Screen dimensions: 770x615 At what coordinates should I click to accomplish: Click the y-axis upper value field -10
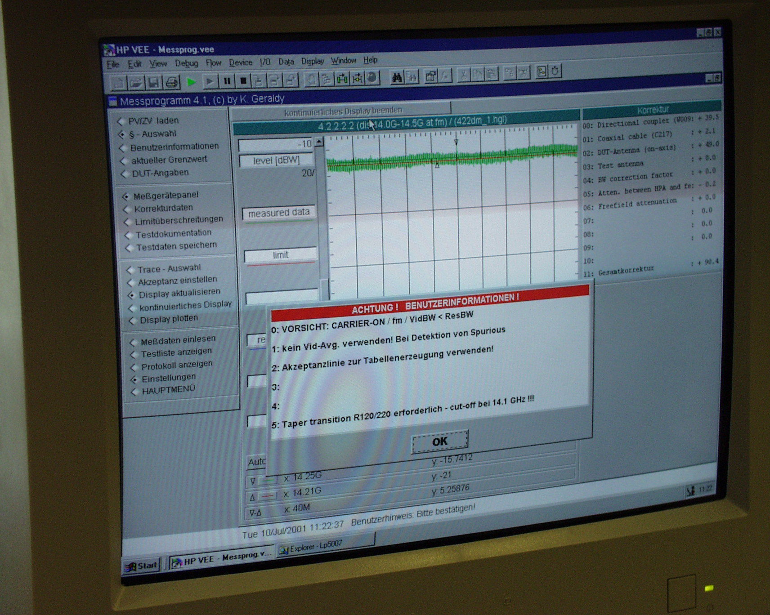[276, 144]
